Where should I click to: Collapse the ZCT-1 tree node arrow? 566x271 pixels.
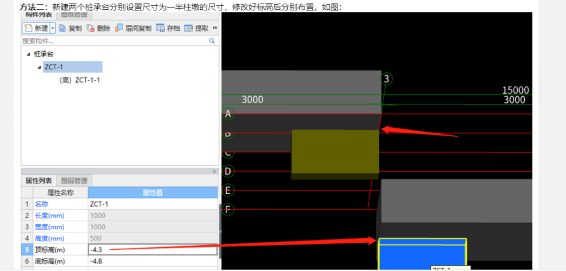tap(39, 67)
